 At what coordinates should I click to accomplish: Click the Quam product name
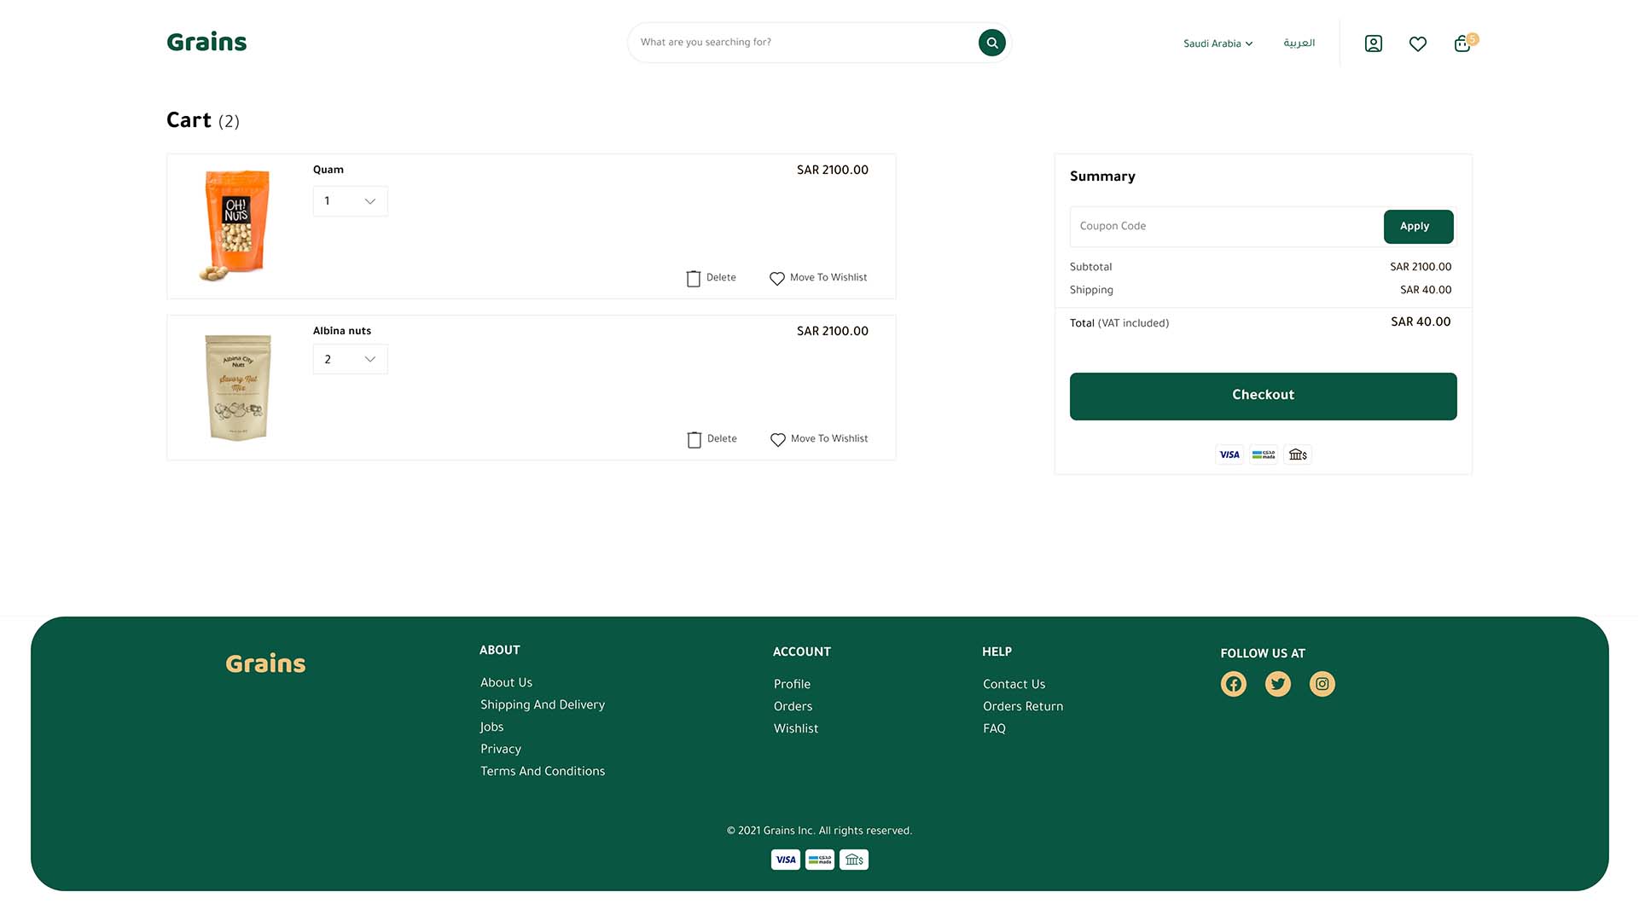[x=328, y=171]
